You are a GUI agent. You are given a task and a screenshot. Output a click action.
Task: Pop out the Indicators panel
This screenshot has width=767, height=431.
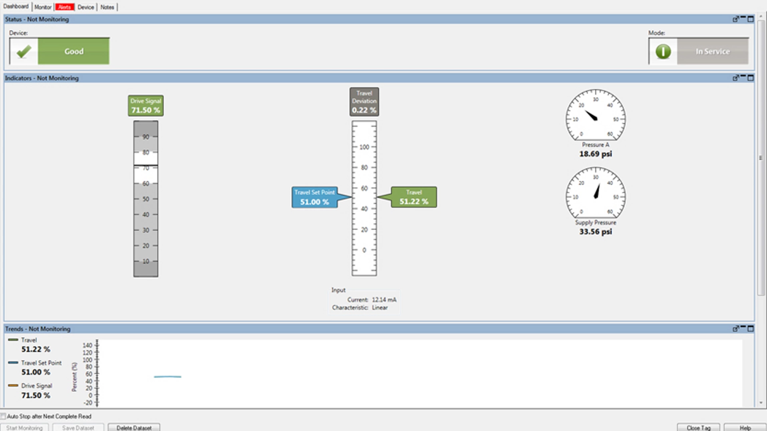coord(735,78)
